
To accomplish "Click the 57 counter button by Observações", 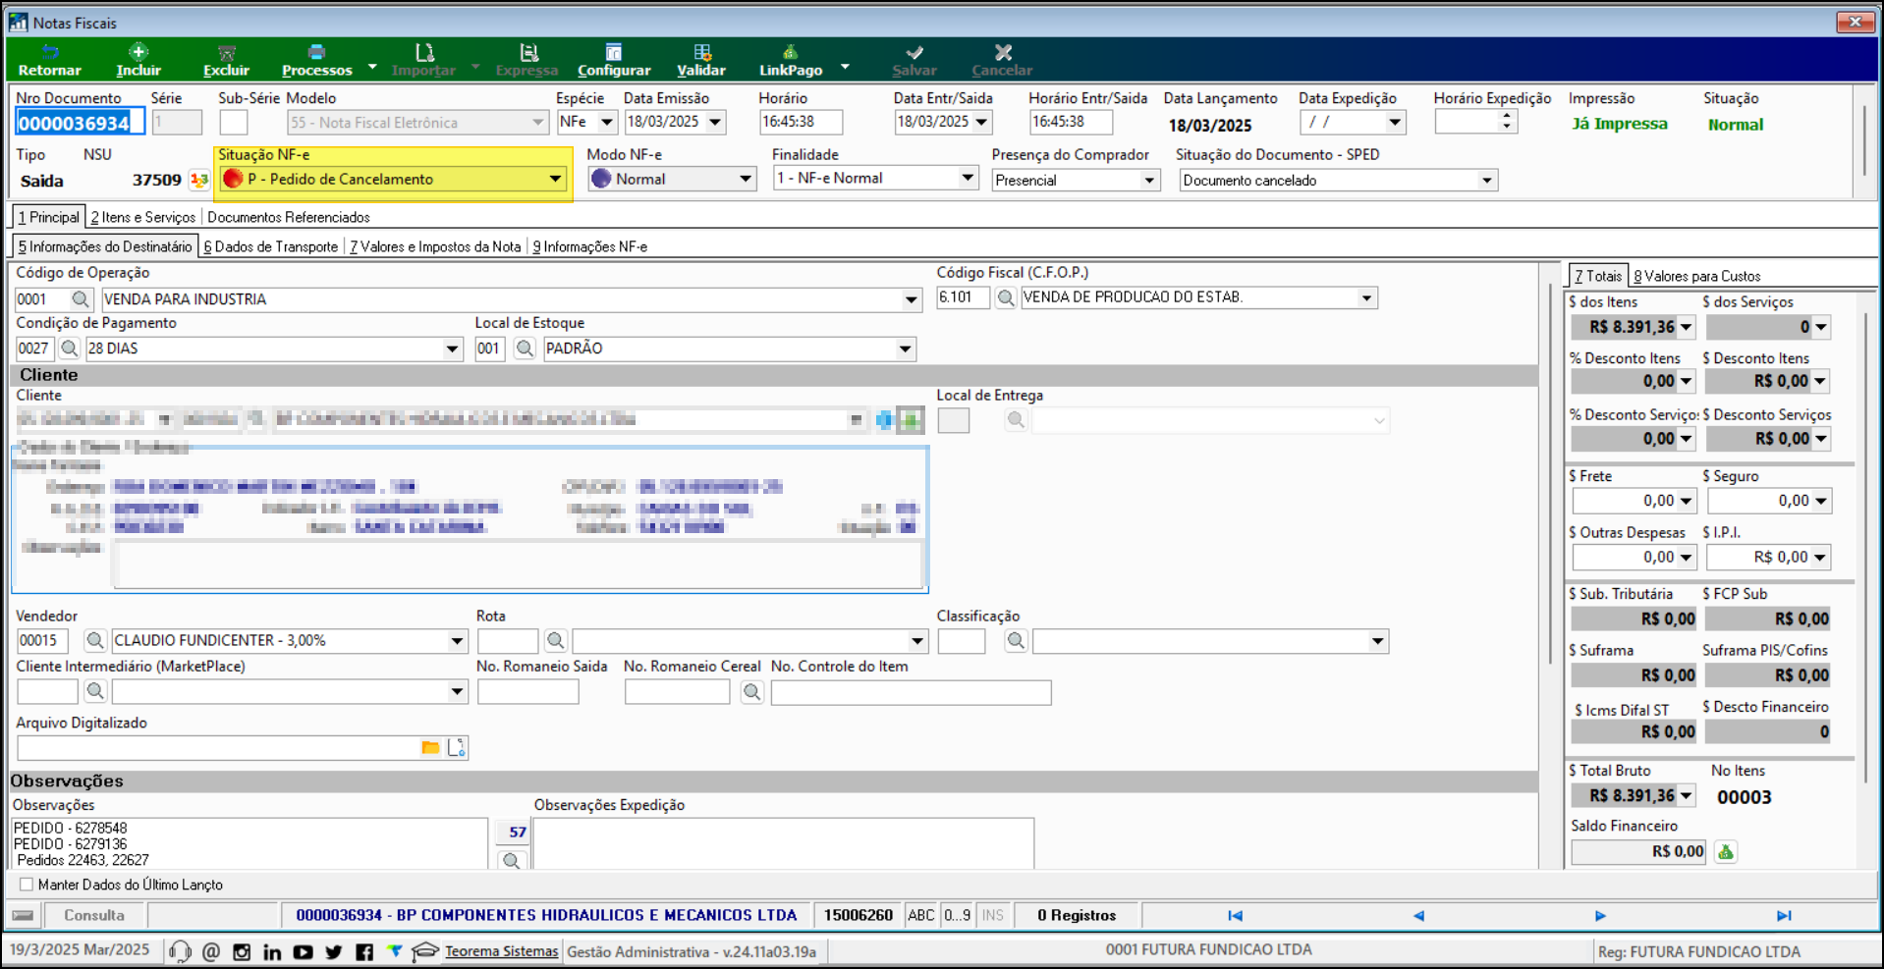I will (512, 833).
